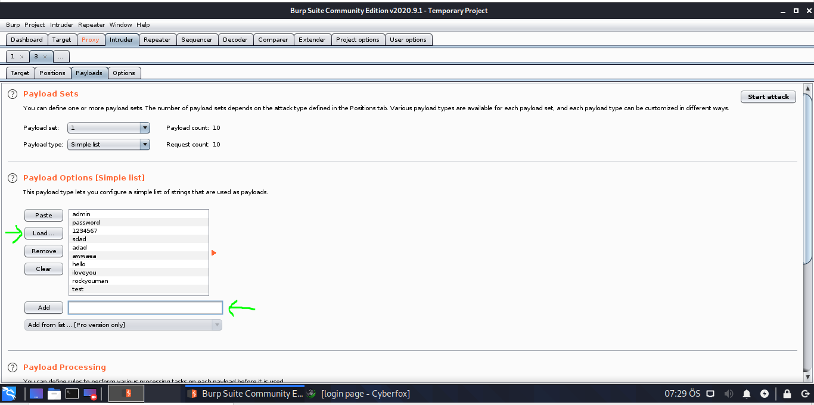Open the Burp menu
This screenshot has width=814, height=405.
13,25
